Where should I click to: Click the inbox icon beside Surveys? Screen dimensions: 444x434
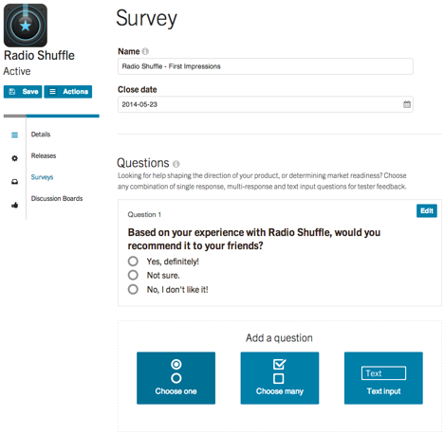(14, 182)
